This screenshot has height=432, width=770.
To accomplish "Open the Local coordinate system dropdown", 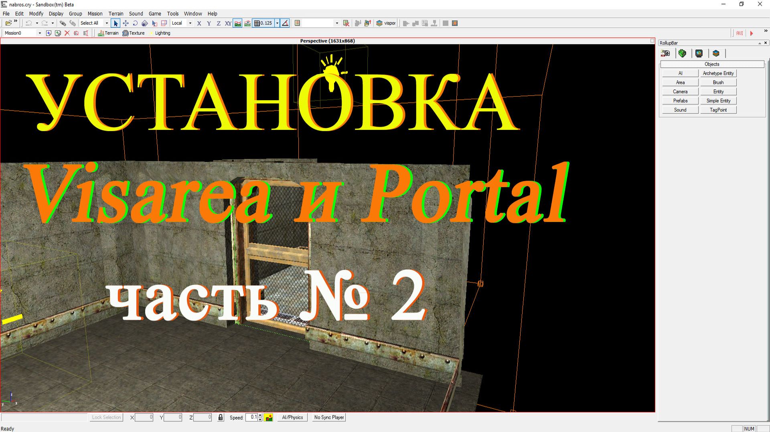I will [x=190, y=23].
